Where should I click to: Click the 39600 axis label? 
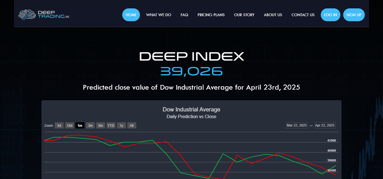(331, 160)
